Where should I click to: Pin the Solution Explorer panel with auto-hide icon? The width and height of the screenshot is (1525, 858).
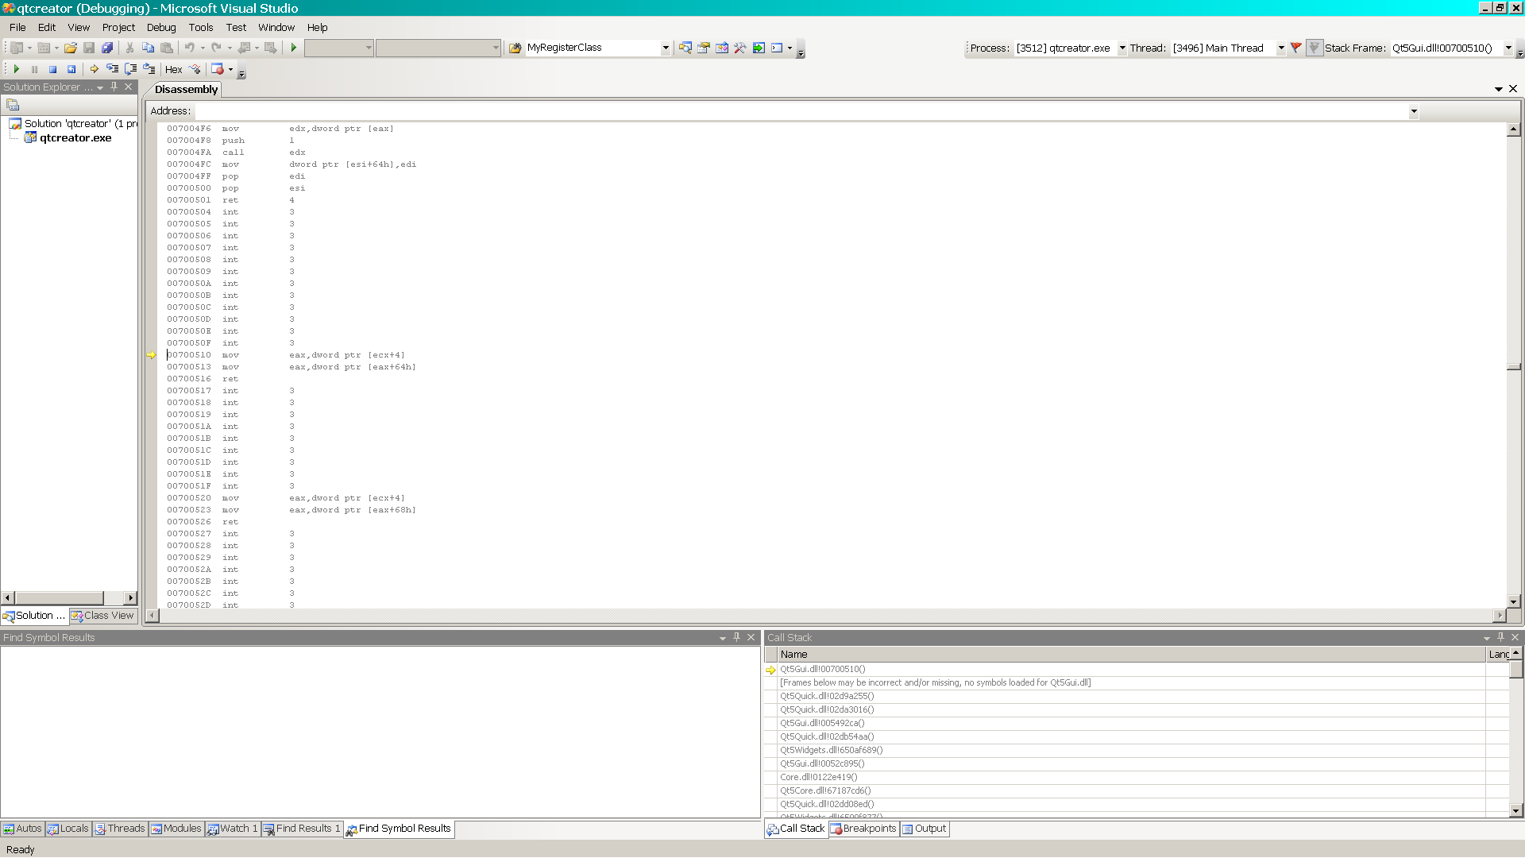[x=114, y=87]
